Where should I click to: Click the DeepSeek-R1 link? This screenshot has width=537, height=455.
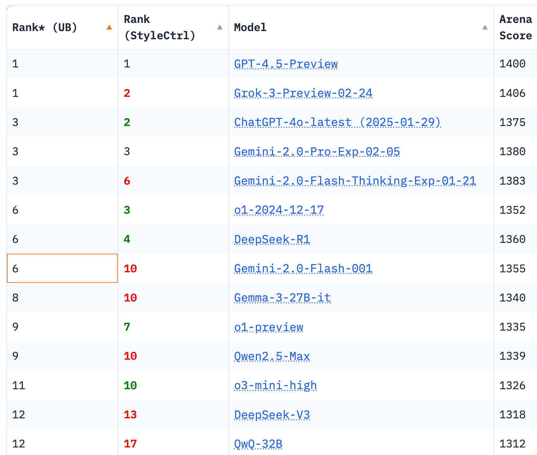(272, 239)
